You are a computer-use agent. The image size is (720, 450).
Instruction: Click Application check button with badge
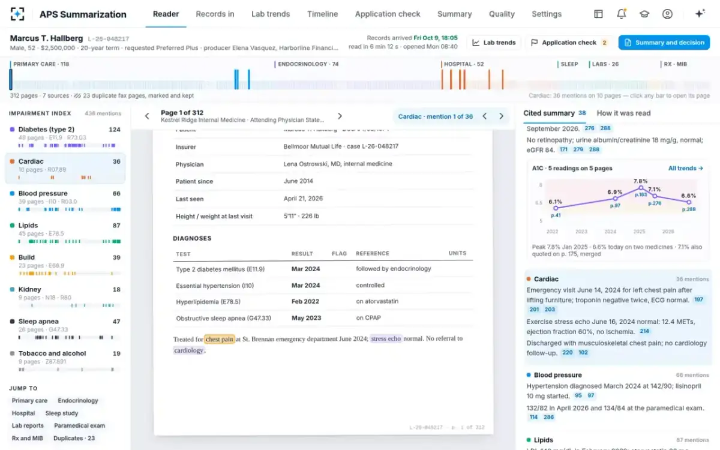(569, 43)
